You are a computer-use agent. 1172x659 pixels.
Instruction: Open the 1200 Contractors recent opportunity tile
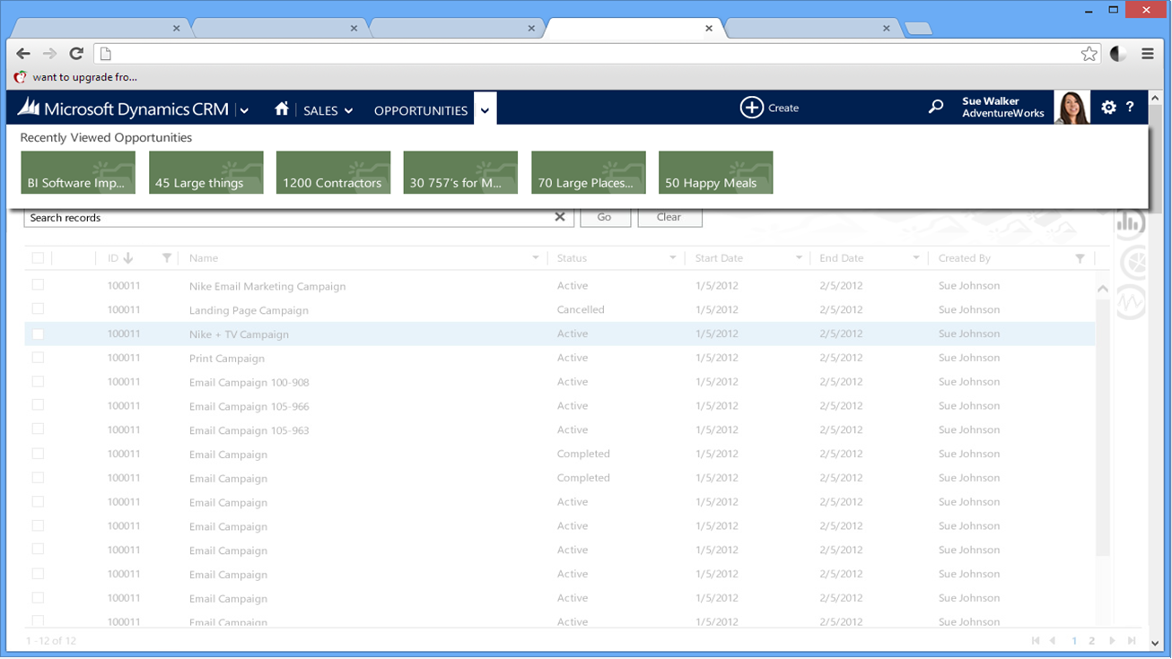coord(333,172)
